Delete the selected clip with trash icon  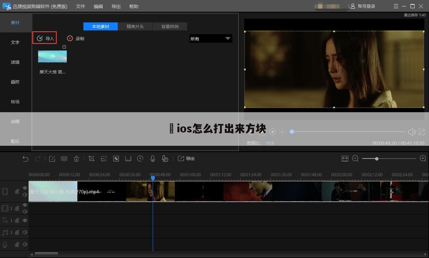click(76, 159)
